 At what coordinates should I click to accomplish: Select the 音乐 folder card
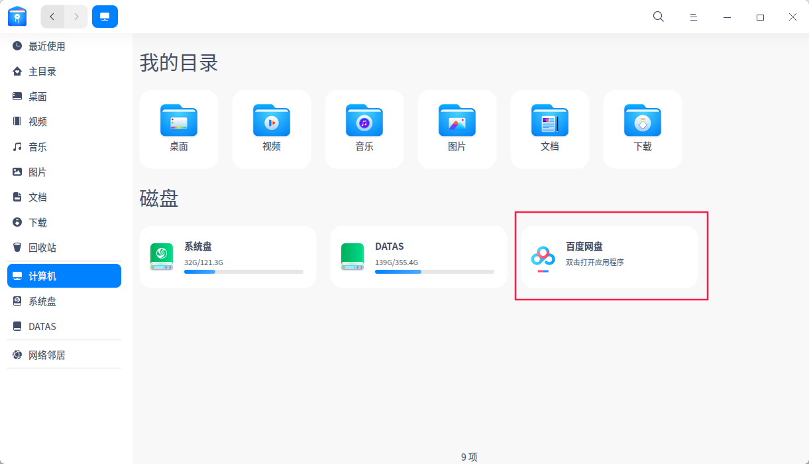364,129
